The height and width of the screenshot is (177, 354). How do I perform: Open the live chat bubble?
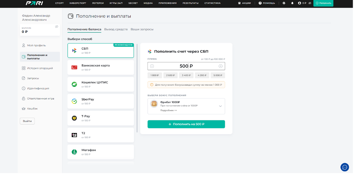click(345, 167)
